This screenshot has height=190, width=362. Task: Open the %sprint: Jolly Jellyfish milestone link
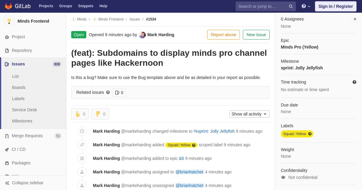214,131
